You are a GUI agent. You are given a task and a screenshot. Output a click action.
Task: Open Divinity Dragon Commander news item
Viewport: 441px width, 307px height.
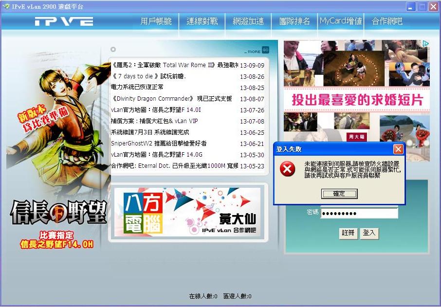pos(171,99)
